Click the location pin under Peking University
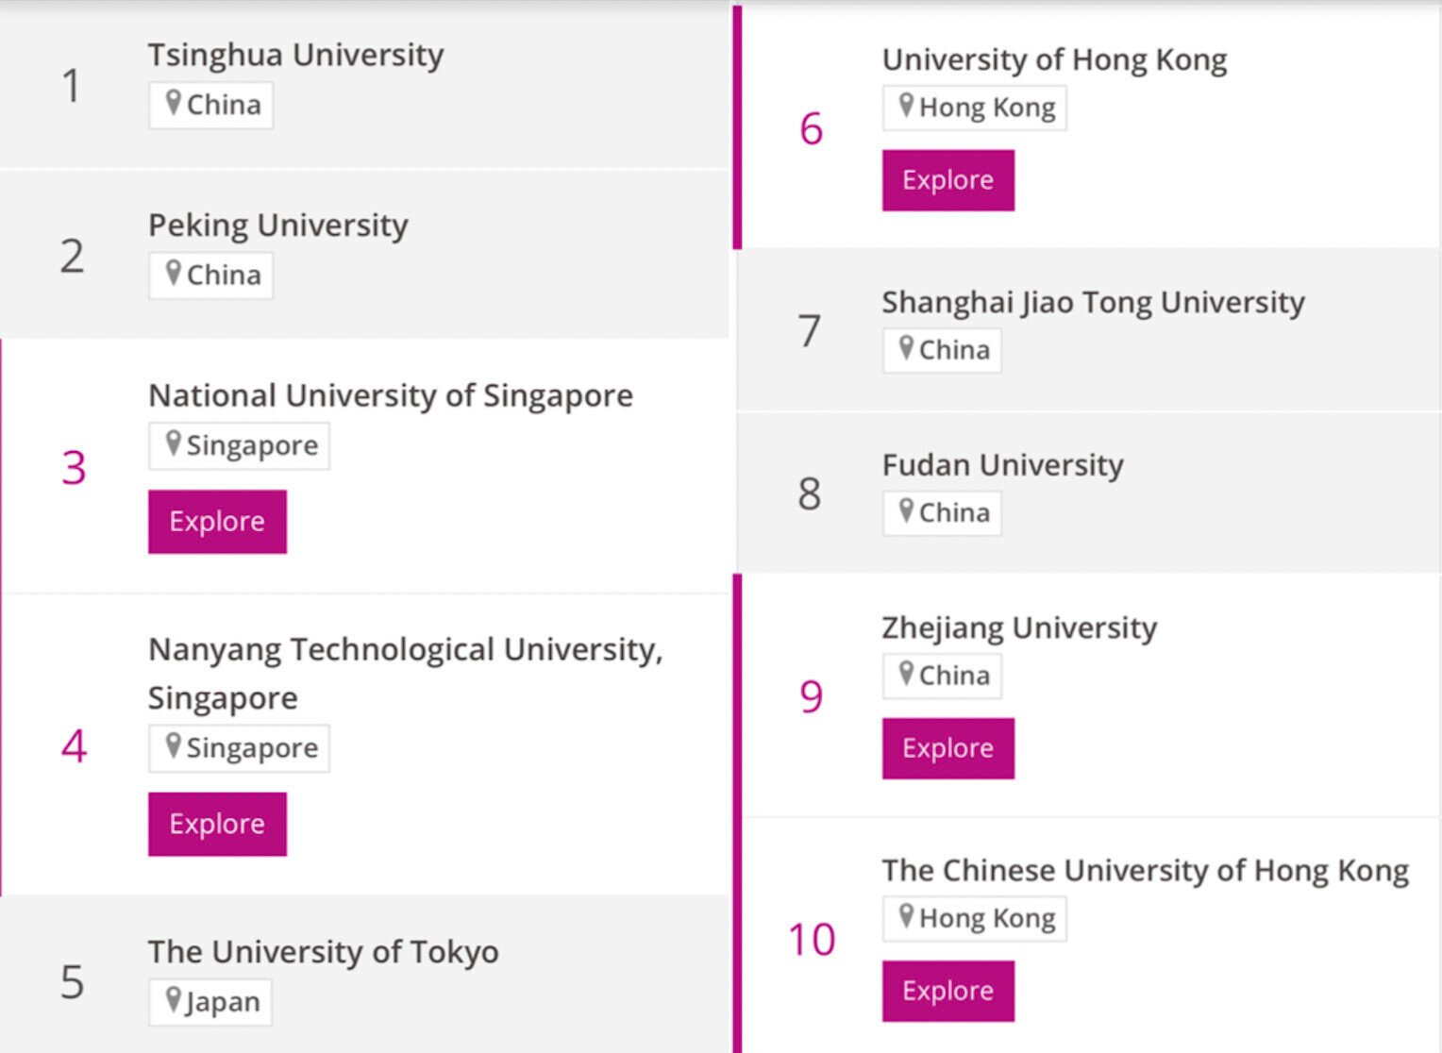The image size is (1442, 1053). coord(173,273)
